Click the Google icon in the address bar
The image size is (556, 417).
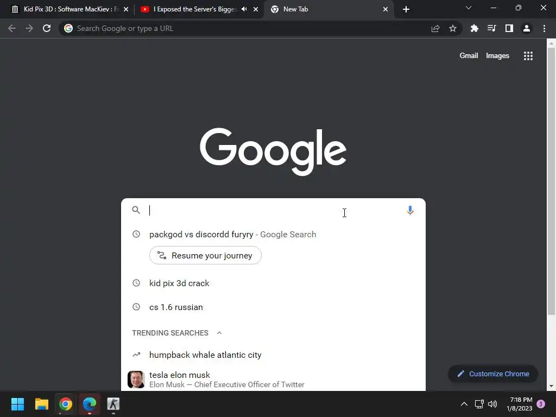[x=68, y=28]
